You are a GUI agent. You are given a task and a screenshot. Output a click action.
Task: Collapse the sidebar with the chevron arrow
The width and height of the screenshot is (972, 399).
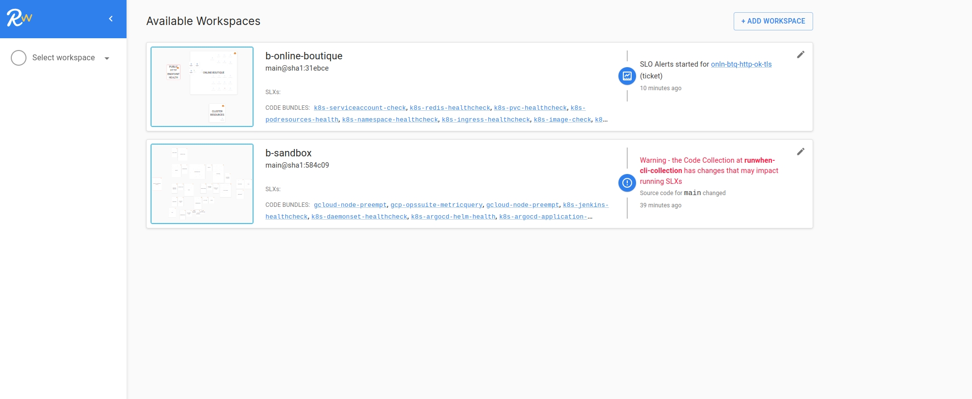pyautogui.click(x=111, y=19)
